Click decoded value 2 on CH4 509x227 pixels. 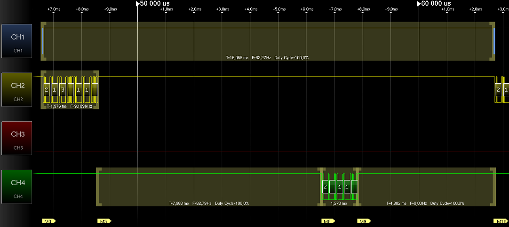pyautogui.click(x=325, y=187)
